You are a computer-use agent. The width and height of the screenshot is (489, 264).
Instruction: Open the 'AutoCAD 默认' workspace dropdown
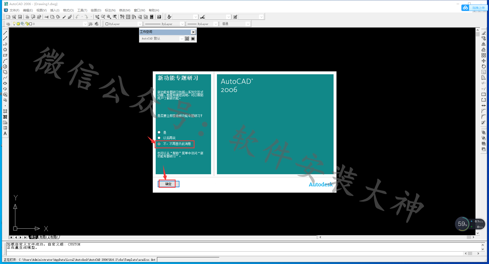coord(182,39)
